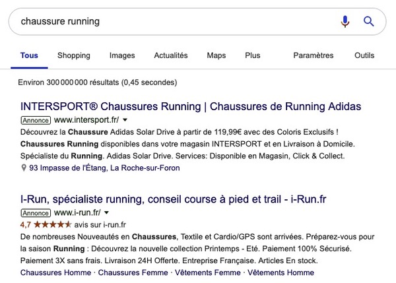
Task: Click the magnifying glass search button
Action: point(368,21)
